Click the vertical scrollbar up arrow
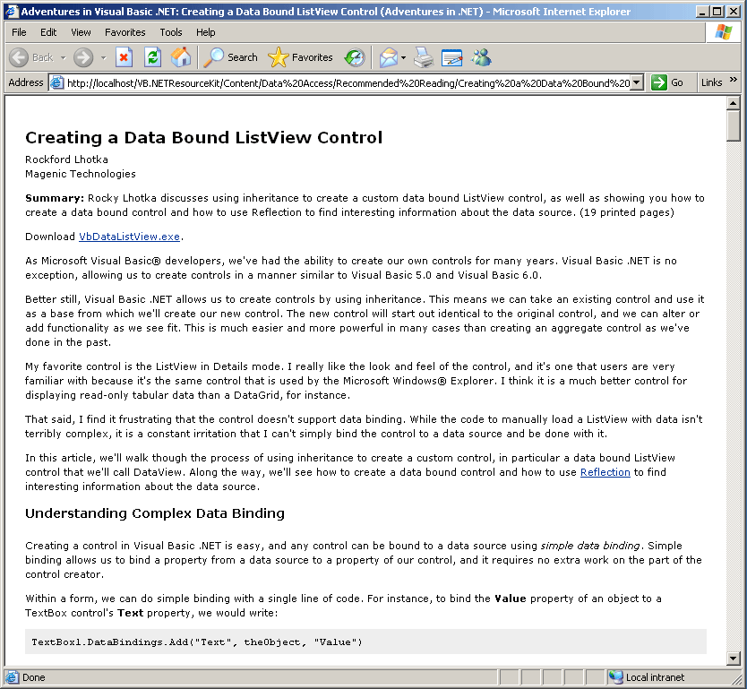This screenshot has width=747, height=689. tap(733, 103)
